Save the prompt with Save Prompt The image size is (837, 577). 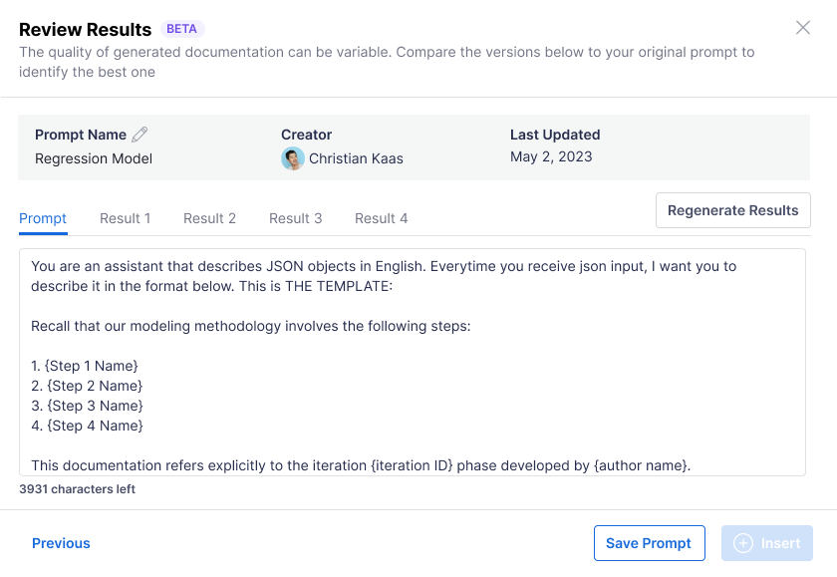coord(649,543)
